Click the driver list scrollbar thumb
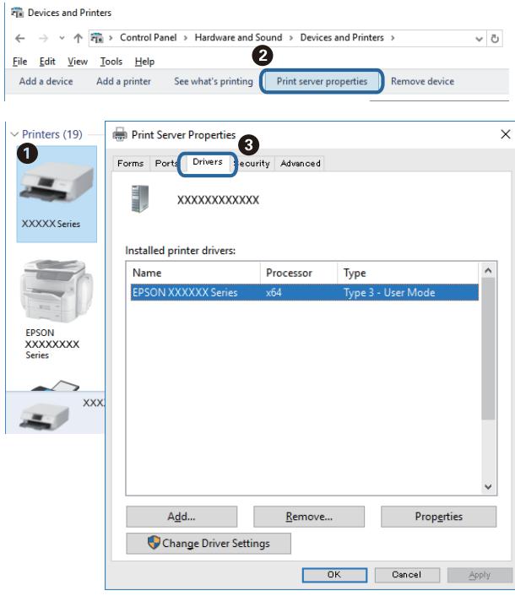 pyautogui.click(x=488, y=349)
